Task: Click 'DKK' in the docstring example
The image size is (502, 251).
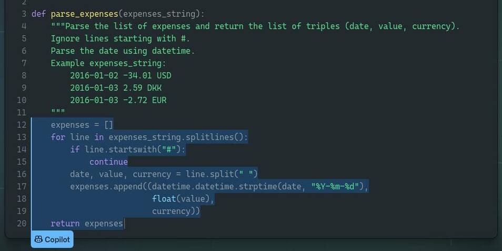Action: click(x=154, y=88)
